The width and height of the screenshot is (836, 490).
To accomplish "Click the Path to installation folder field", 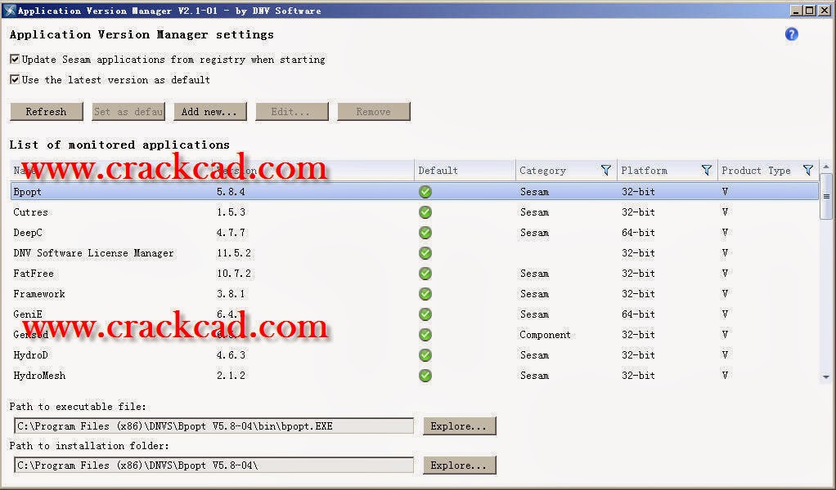I will pyautogui.click(x=213, y=465).
